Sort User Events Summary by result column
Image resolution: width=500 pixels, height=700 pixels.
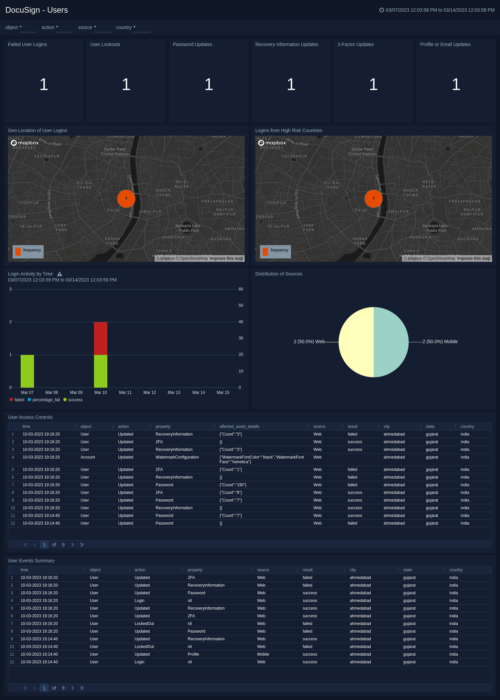pyautogui.click(x=307, y=570)
